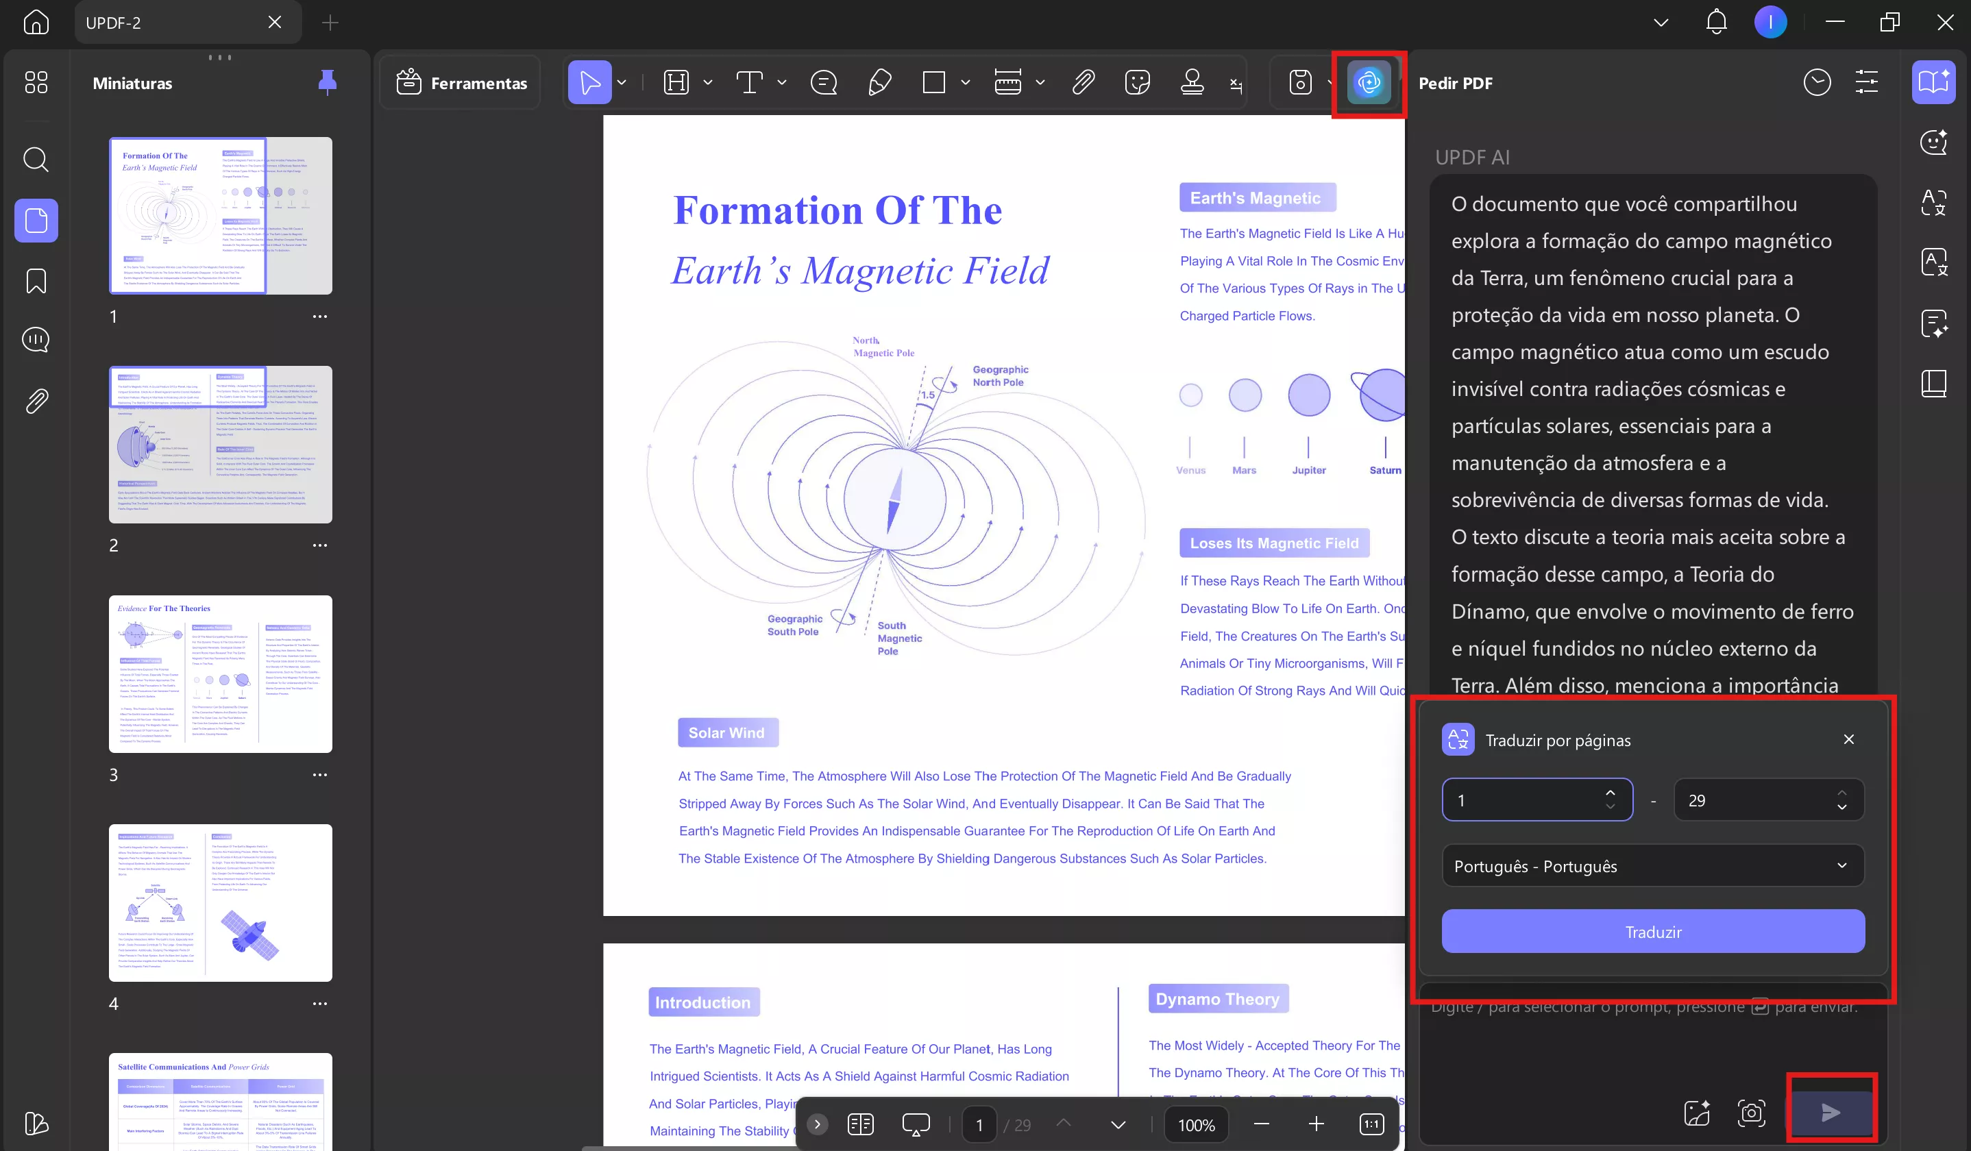
Task: Expand the Português - Português language dropdown
Action: (x=1652, y=865)
